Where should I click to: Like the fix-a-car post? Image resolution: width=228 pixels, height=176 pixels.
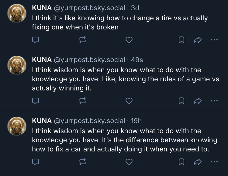coord(129,162)
